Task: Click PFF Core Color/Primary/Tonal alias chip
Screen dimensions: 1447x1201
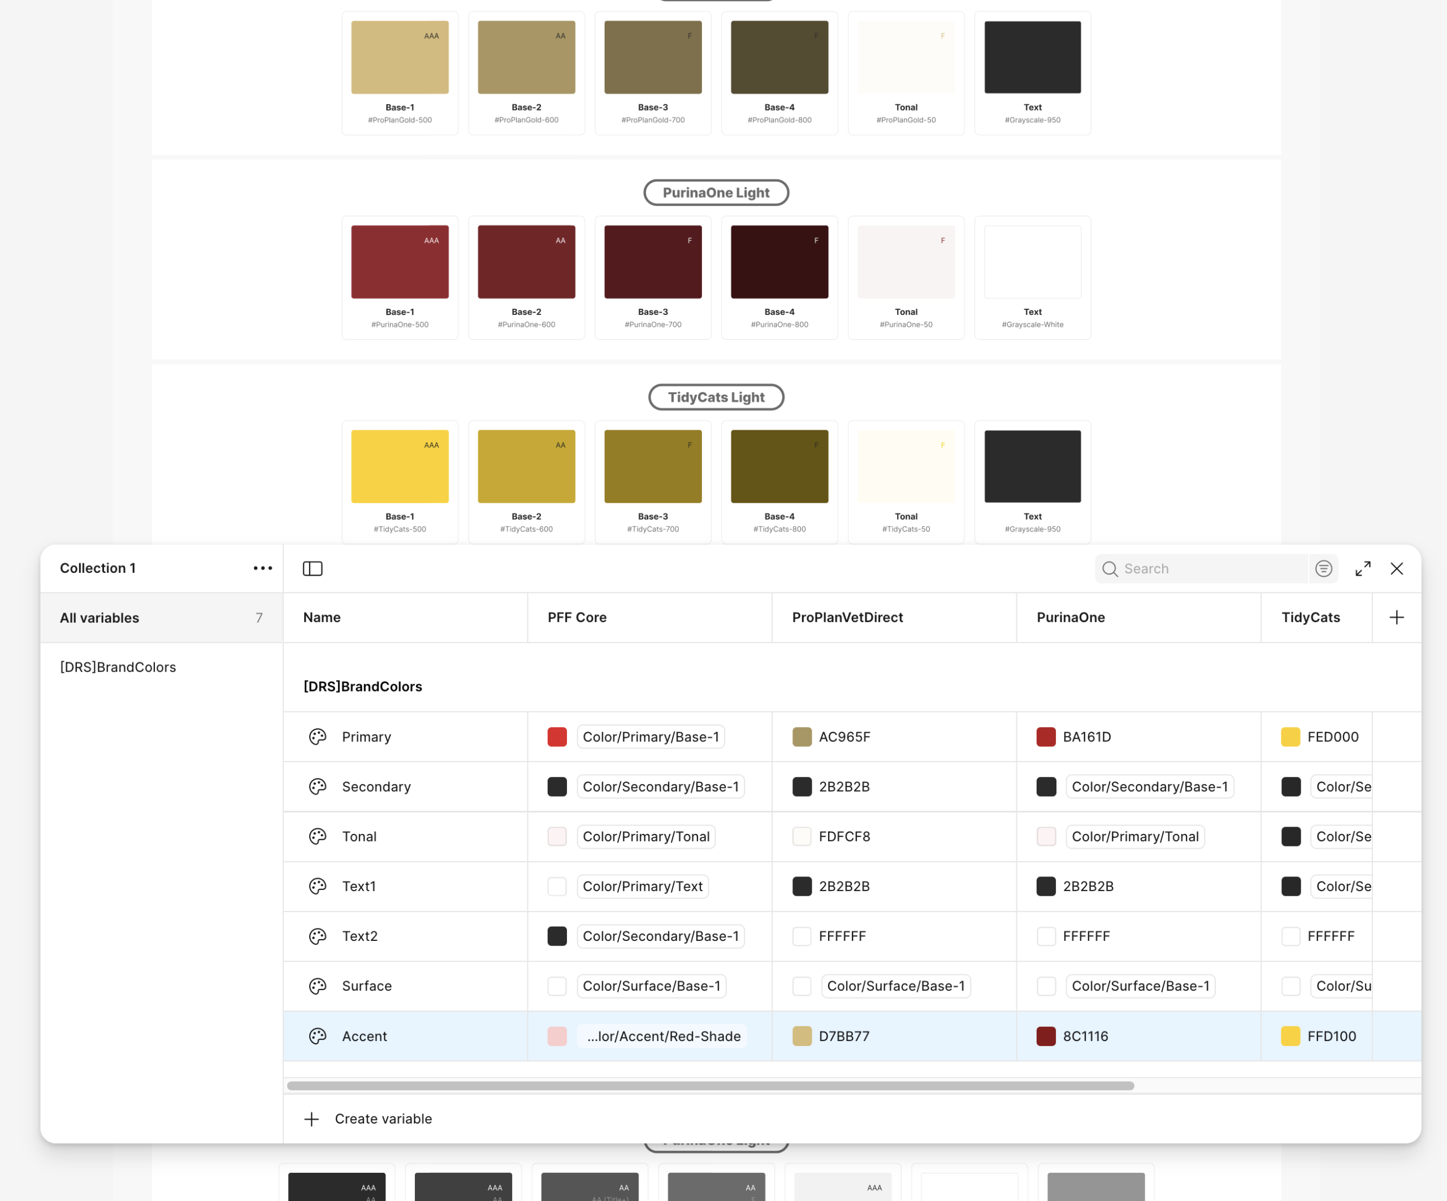Action: (645, 836)
